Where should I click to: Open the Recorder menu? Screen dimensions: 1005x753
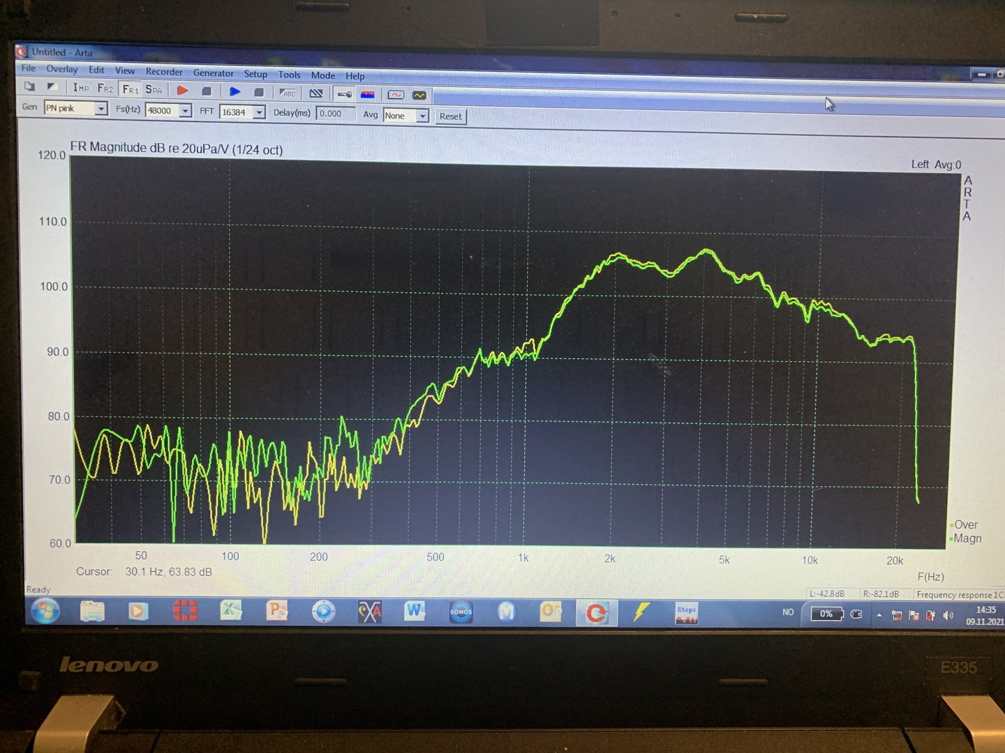coord(164,72)
